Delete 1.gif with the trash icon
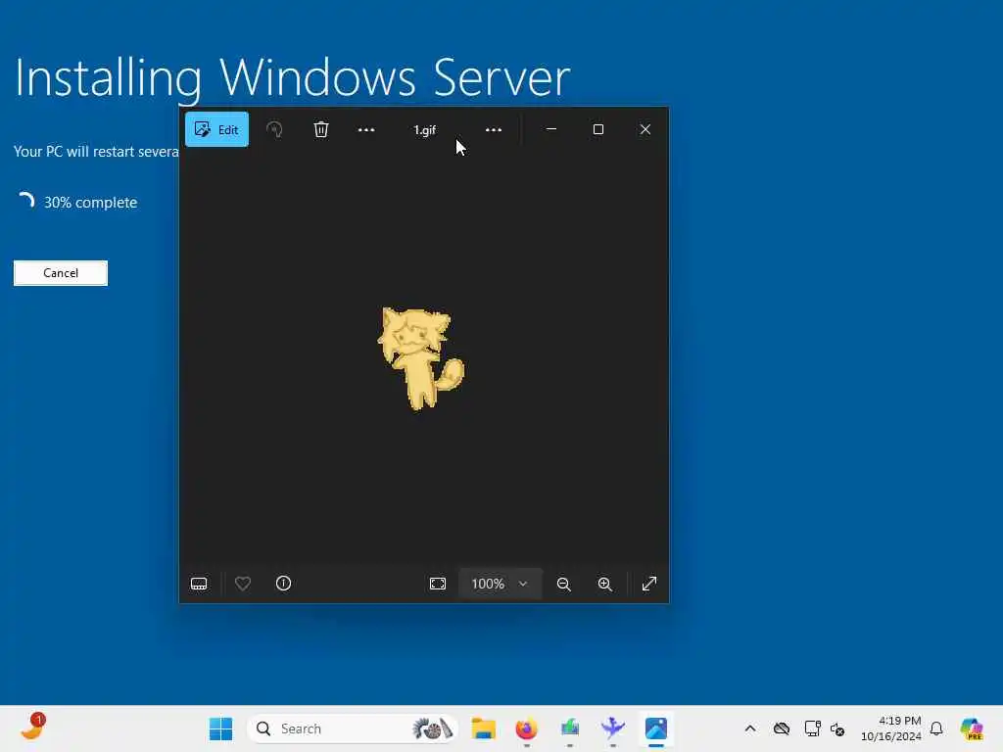This screenshot has height=752, width=1003. [321, 130]
